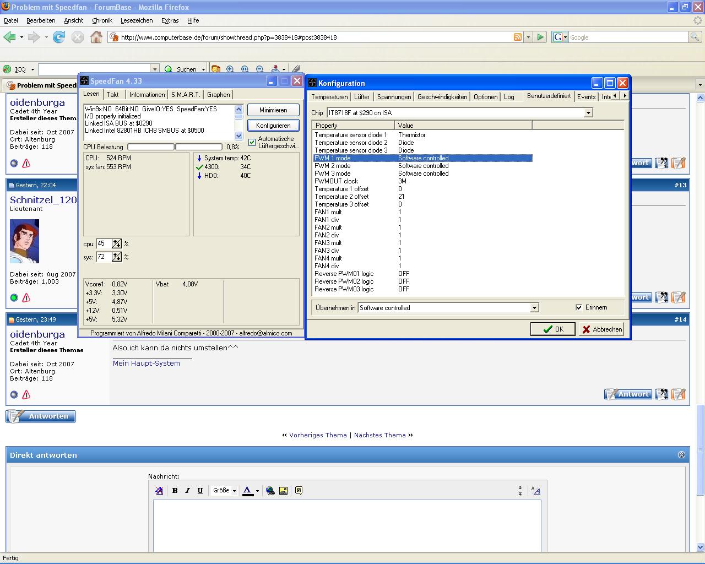Toggle italic in the reply editor
The height and width of the screenshot is (564, 705).
point(187,491)
